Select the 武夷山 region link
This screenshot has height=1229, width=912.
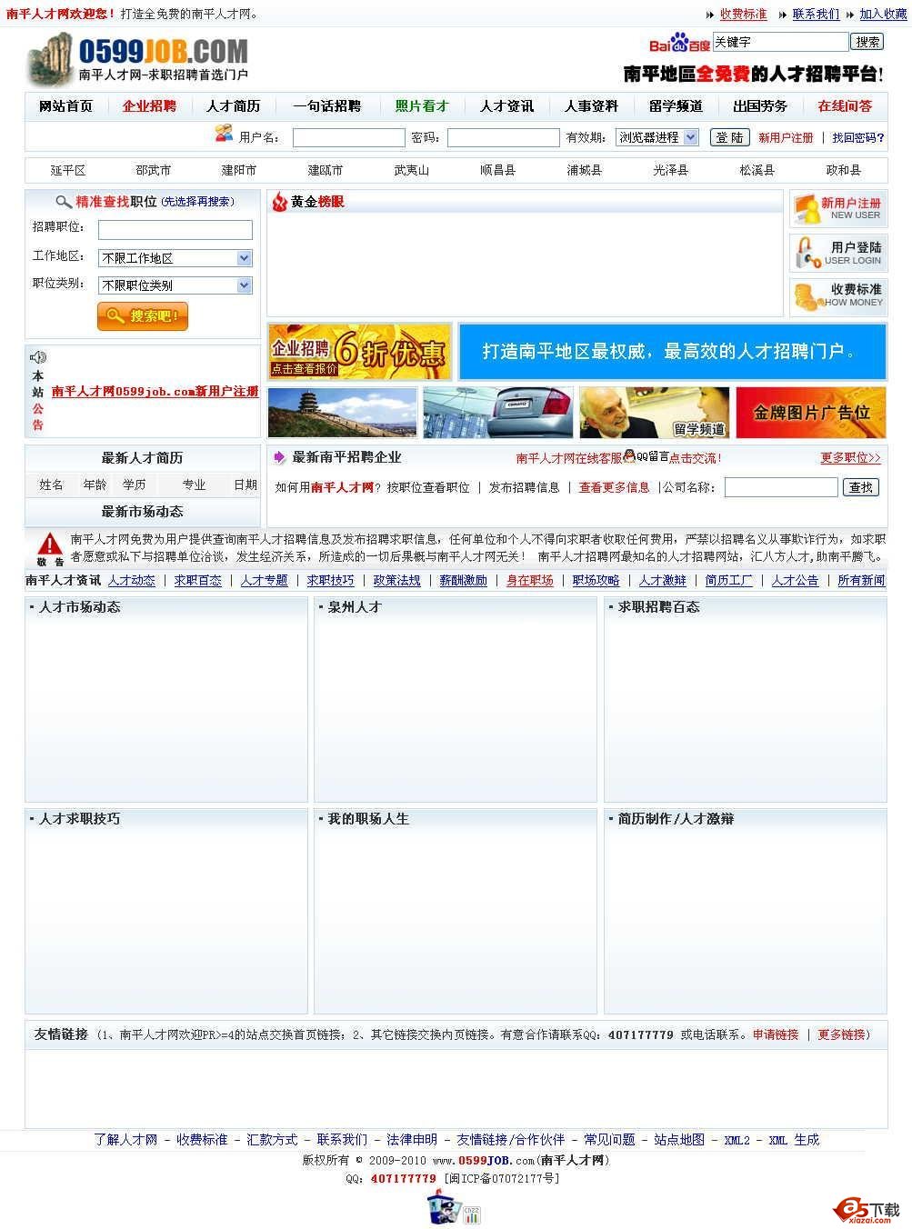[411, 170]
